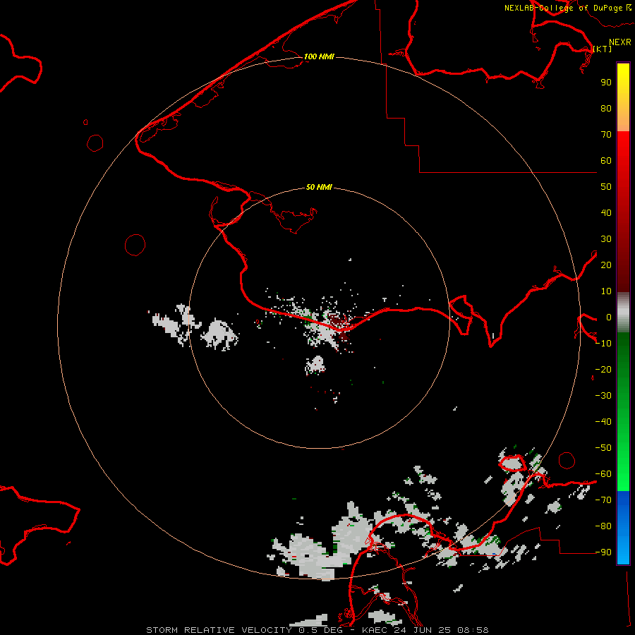Image resolution: width=635 pixels, height=635 pixels.
Task: Click the 70 value on the velocity scale
Action: coord(606,135)
